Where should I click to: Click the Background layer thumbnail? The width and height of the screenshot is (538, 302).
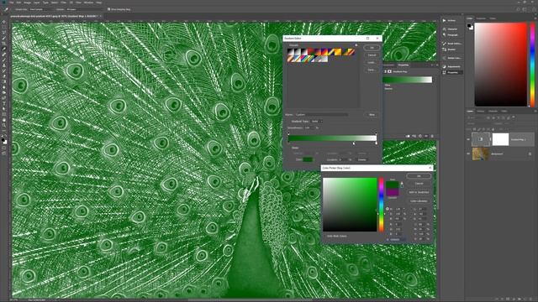(x=481, y=154)
